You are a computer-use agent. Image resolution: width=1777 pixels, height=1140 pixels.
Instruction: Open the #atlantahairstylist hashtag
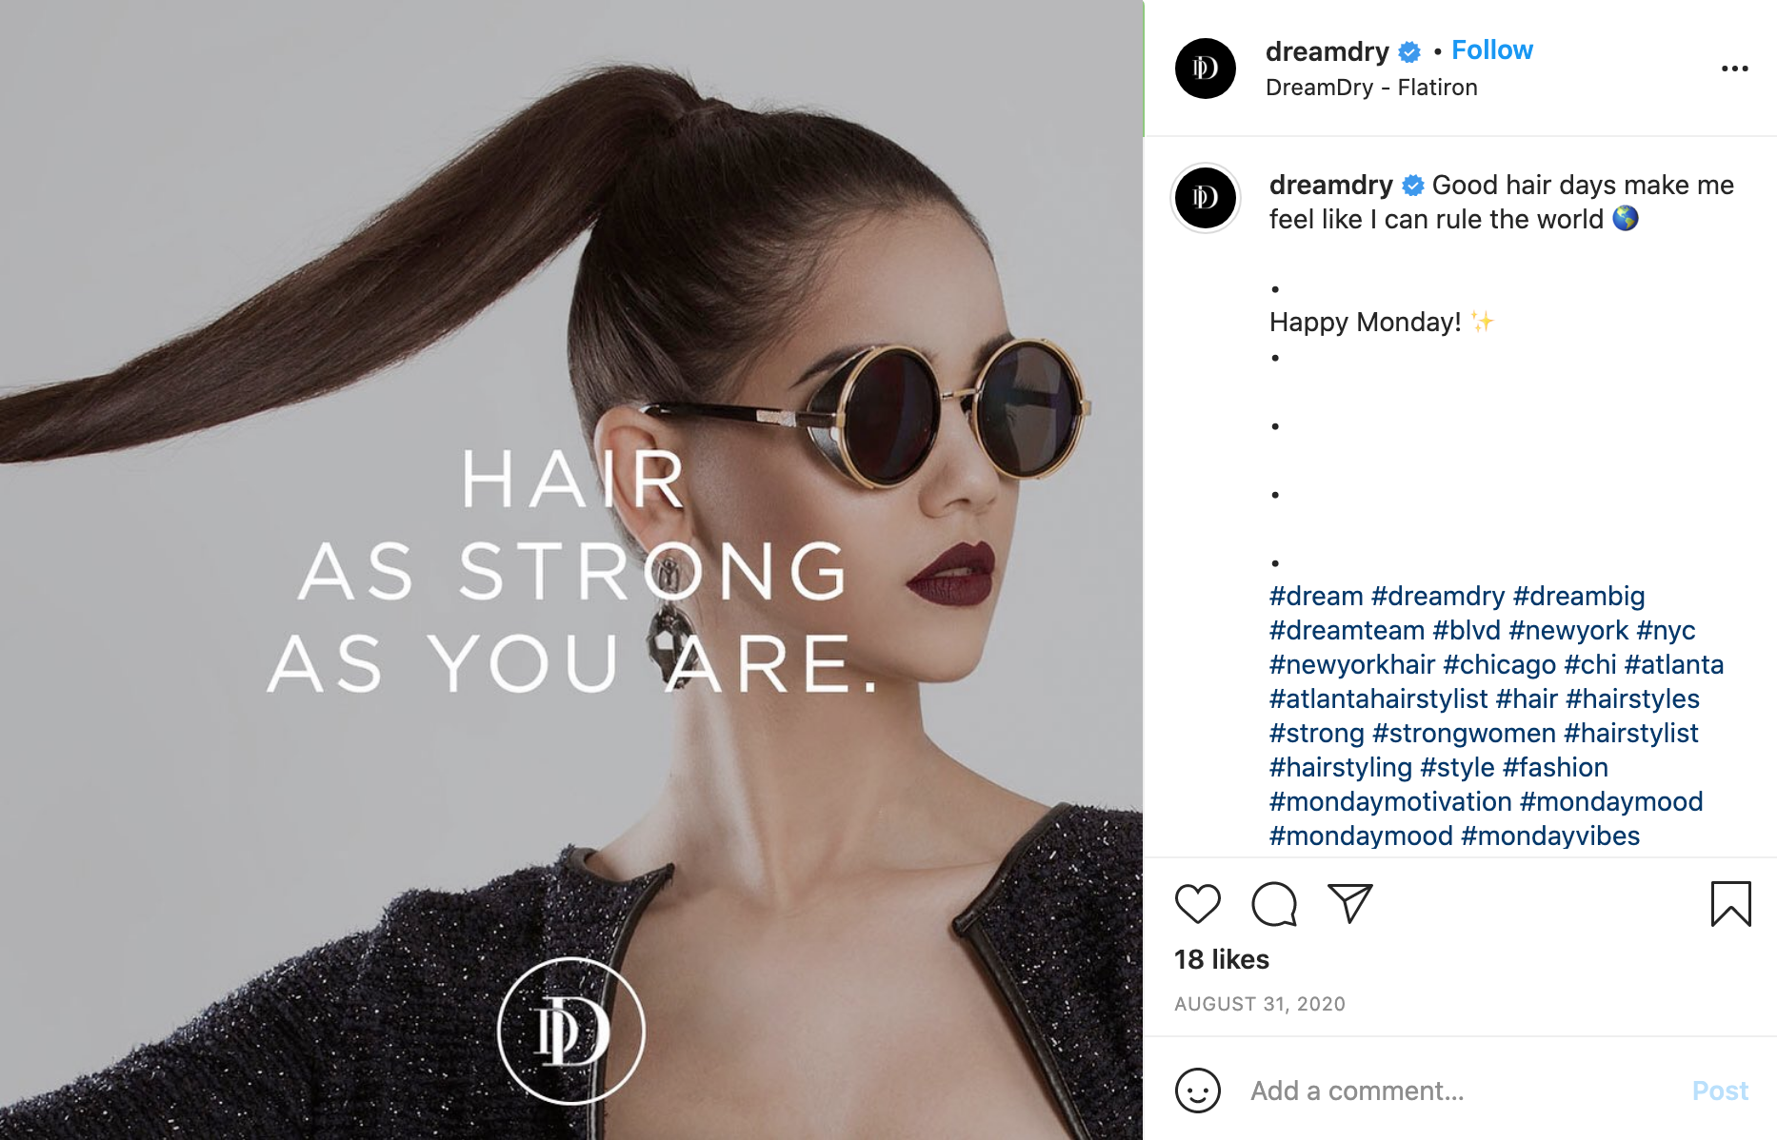(1378, 699)
